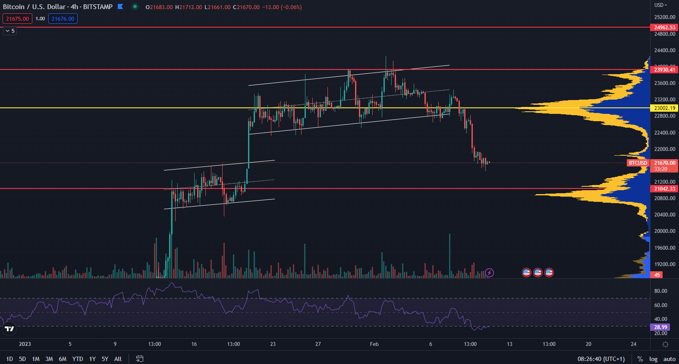The image size is (679, 364).
Task: Expand the collapsed indicator legend showing 5
Action: pyautogui.click(x=10, y=31)
